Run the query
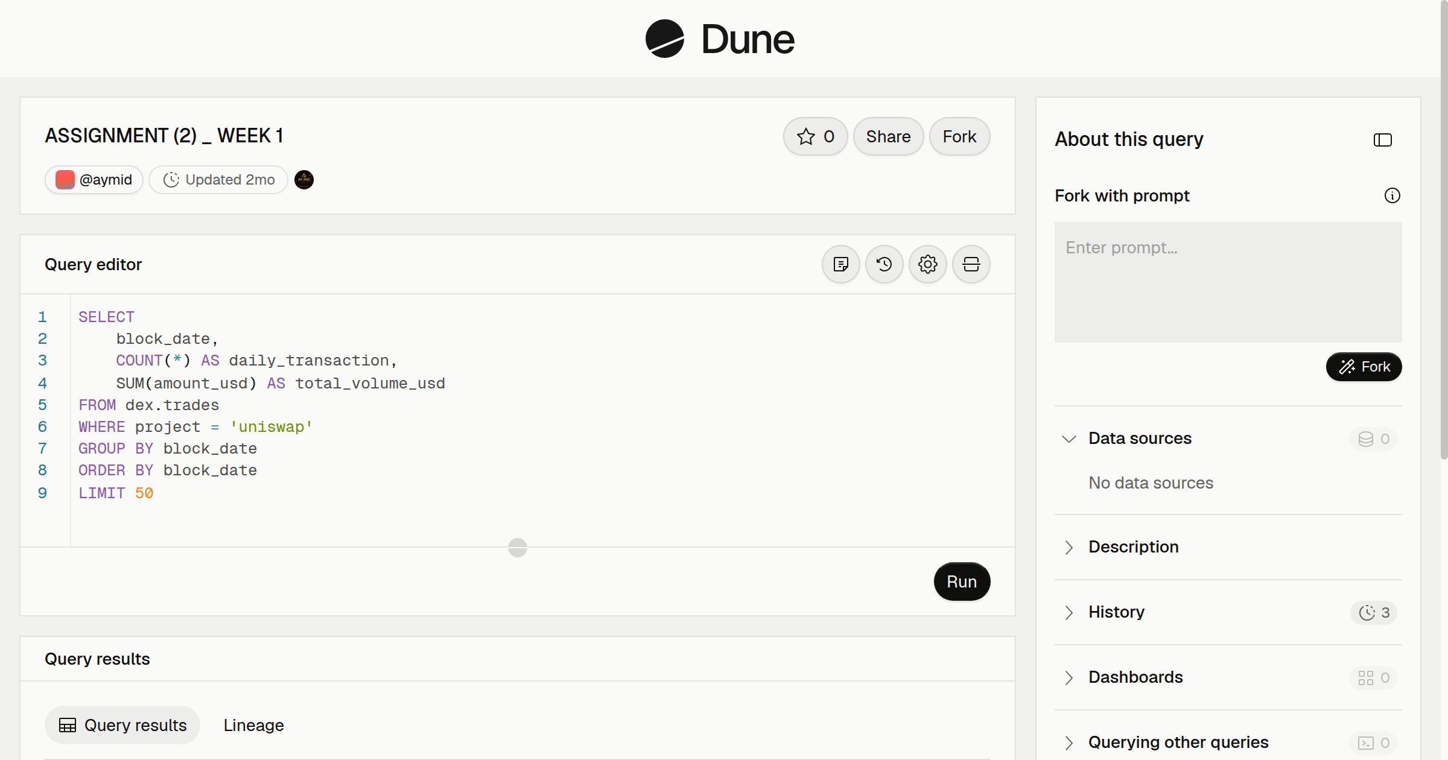Viewport: 1448px width, 760px height. (962, 581)
